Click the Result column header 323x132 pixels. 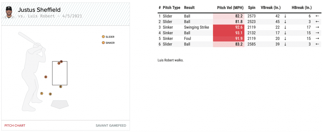(x=189, y=8)
